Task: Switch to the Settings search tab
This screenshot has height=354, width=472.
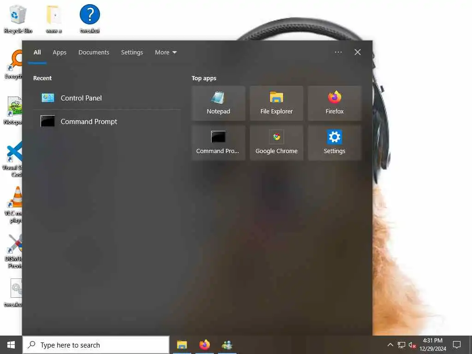Action: (x=132, y=52)
